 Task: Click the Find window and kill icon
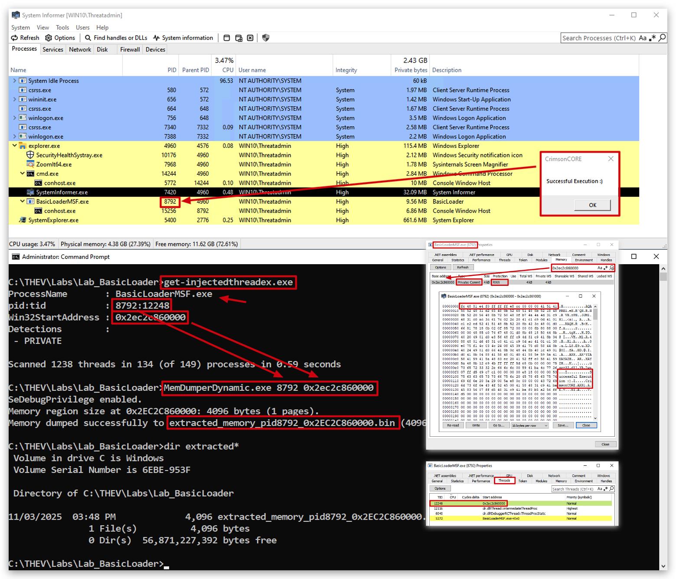(x=250, y=38)
